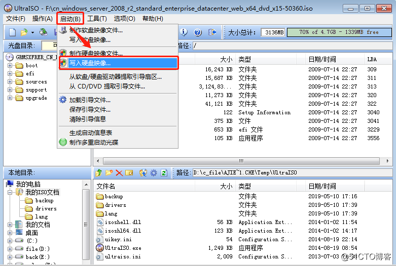Click the 我的电脑 computer icon
The image size is (396, 266).
click(10, 184)
